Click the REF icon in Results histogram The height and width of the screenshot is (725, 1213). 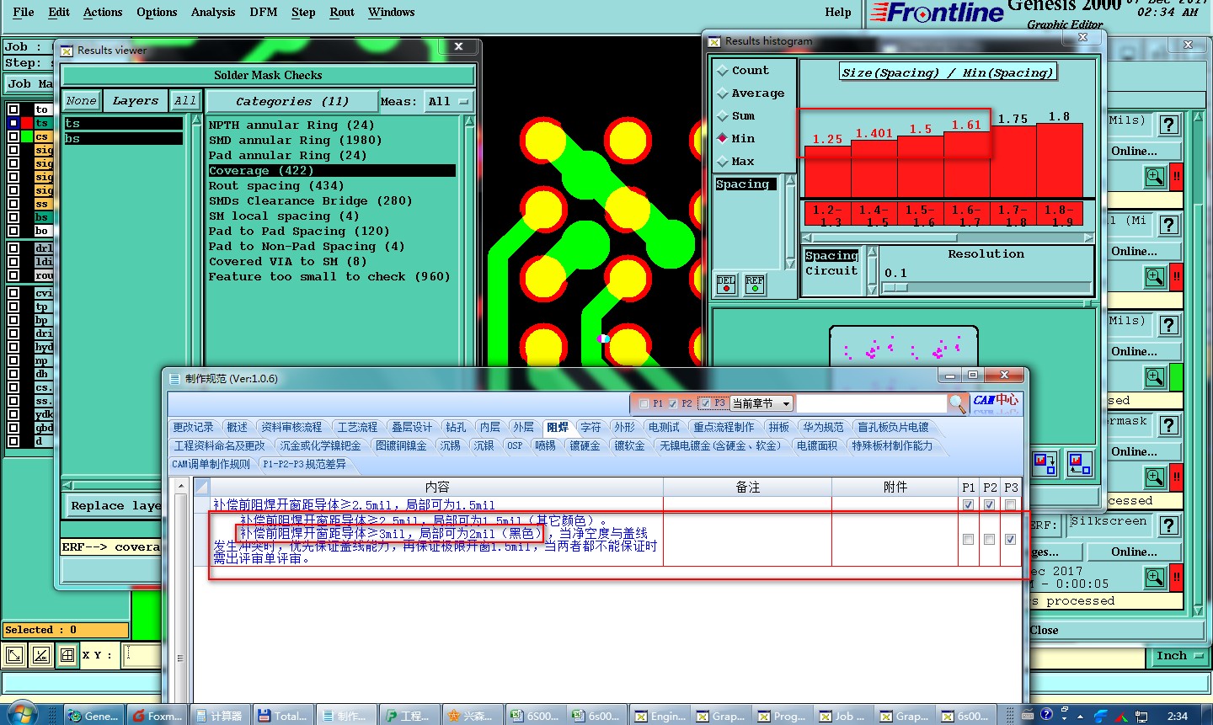tap(755, 285)
